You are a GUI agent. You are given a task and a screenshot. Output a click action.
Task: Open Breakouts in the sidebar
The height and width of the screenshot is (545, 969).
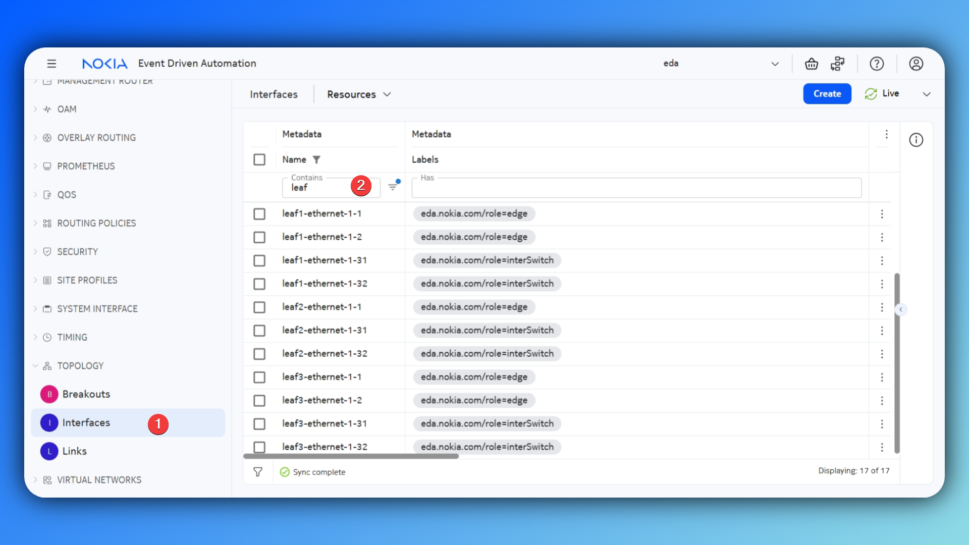[86, 394]
